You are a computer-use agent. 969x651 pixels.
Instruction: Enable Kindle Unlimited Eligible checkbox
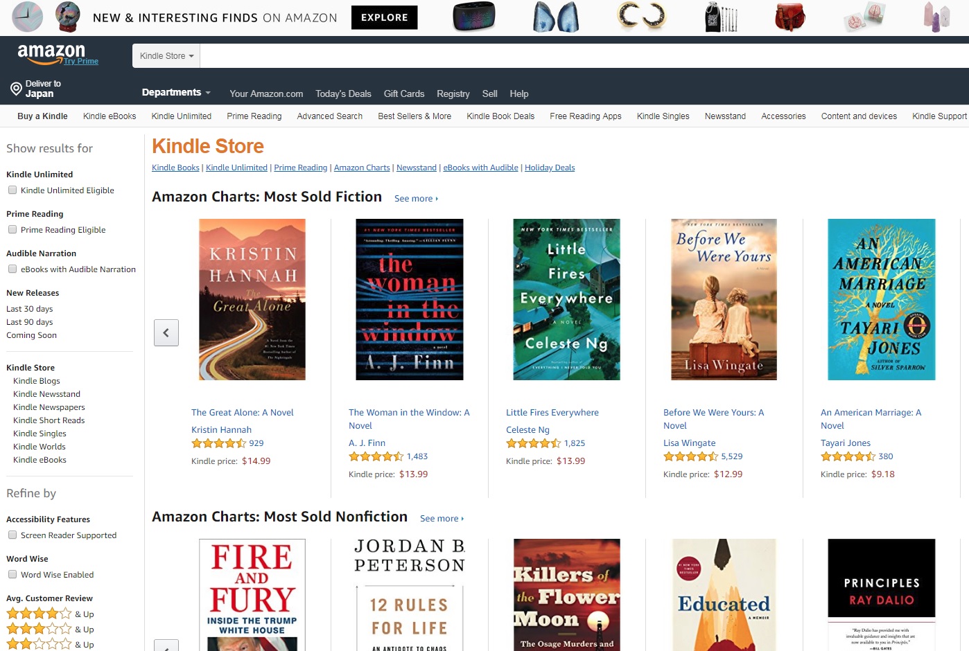(x=12, y=190)
